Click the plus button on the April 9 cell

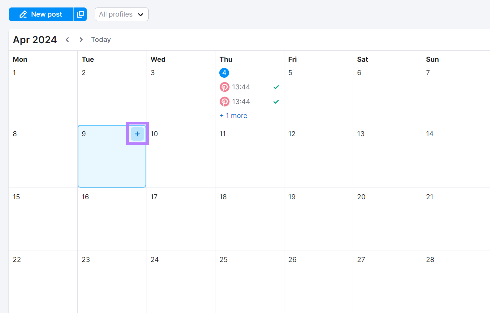click(137, 134)
